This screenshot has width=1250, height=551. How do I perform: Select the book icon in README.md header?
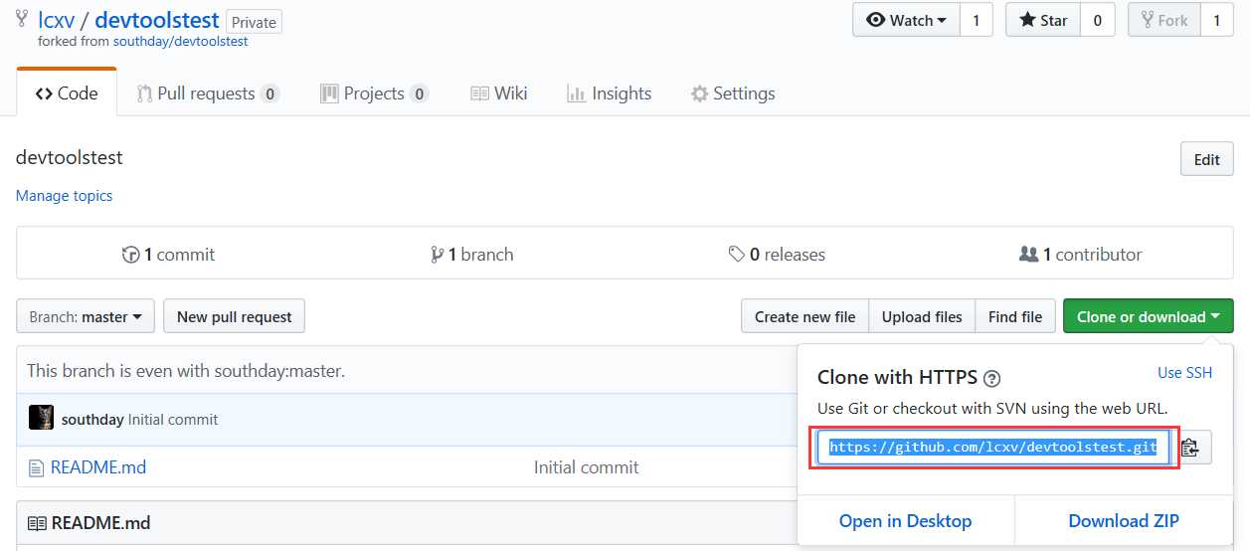[37, 523]
